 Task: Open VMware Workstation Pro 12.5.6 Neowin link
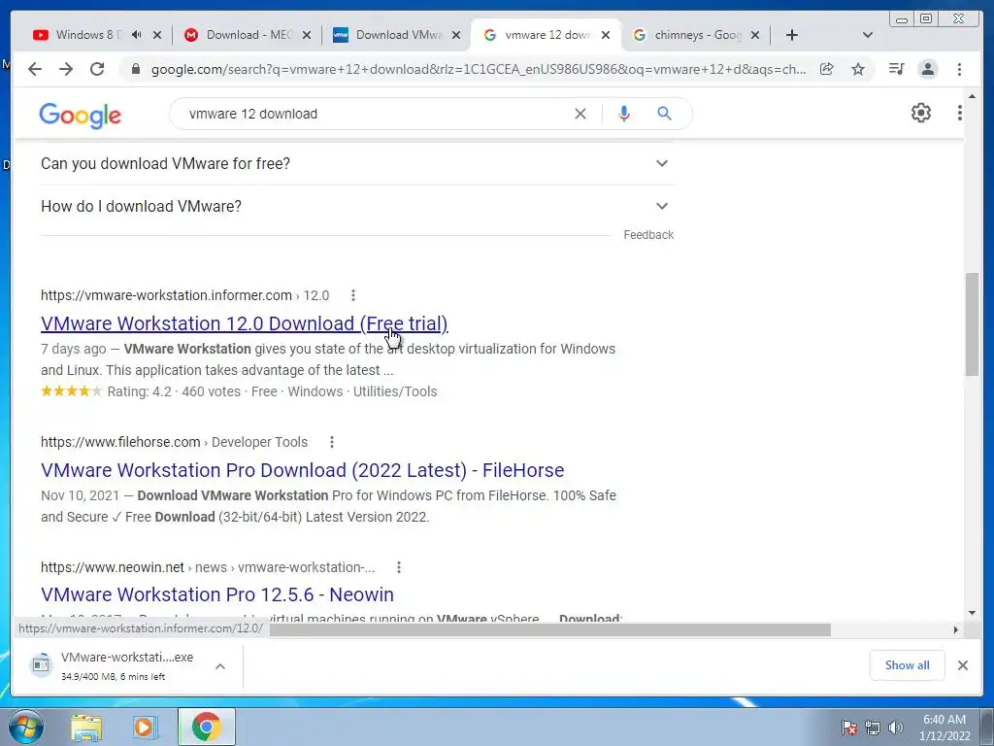(x=217, y=594)
